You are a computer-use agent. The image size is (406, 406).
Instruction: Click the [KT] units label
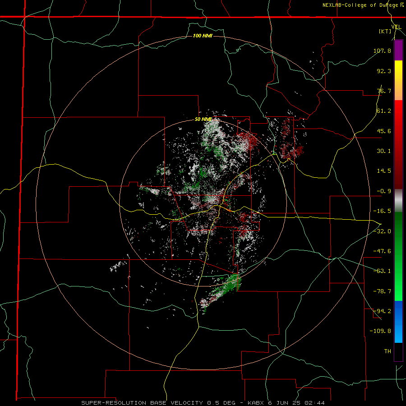pyautogui.click(x=385, y=31)
